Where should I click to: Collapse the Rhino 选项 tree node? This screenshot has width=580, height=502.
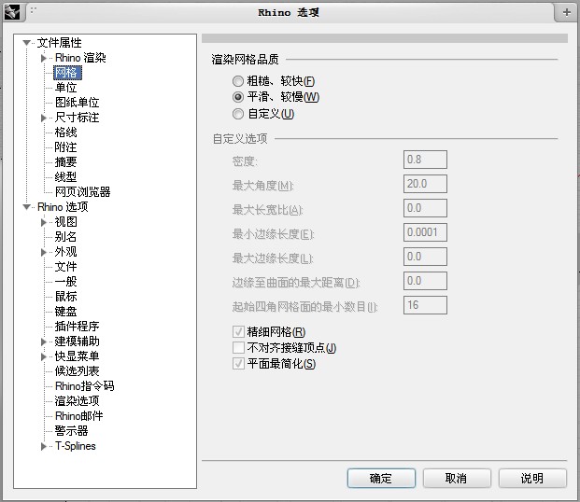pyautogui.click(x=26, y=207)
